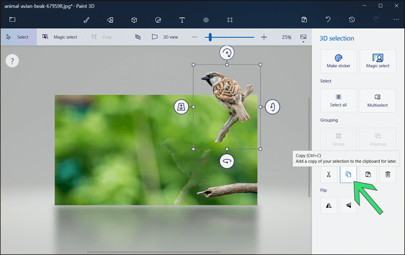405x255 pixels.
Task: Click the Crop tool
Action: pos(102,37)
